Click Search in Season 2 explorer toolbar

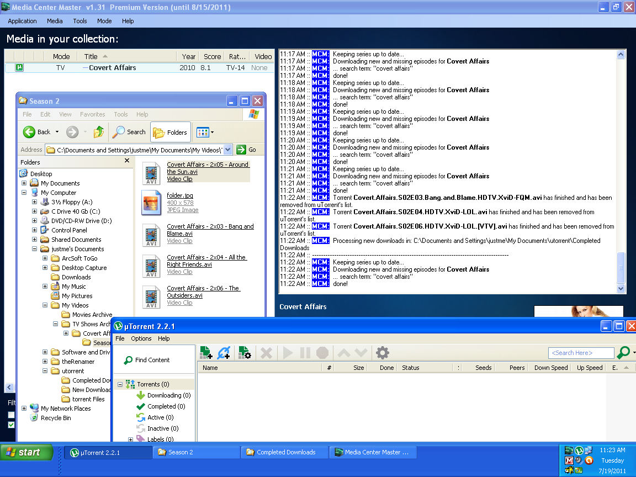pos(129,132)
